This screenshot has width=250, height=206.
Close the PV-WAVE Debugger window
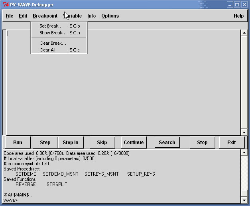point(244,4)
